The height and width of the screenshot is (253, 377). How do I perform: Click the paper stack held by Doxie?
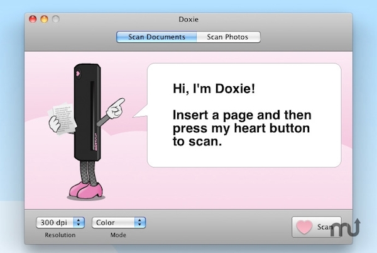[63, 118]
